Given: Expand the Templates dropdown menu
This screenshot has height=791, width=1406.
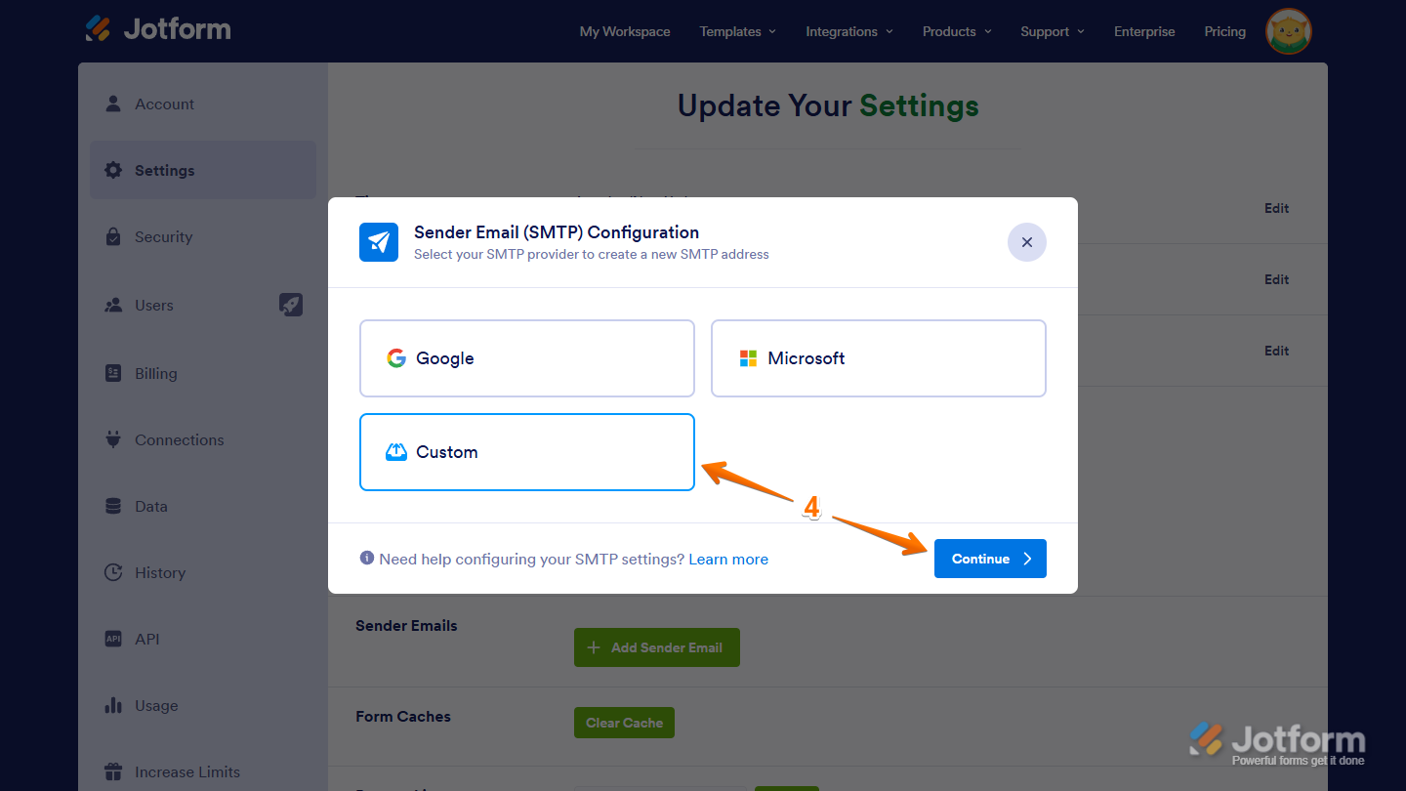Looking at the screenshot, I should [x=738, y=31].
